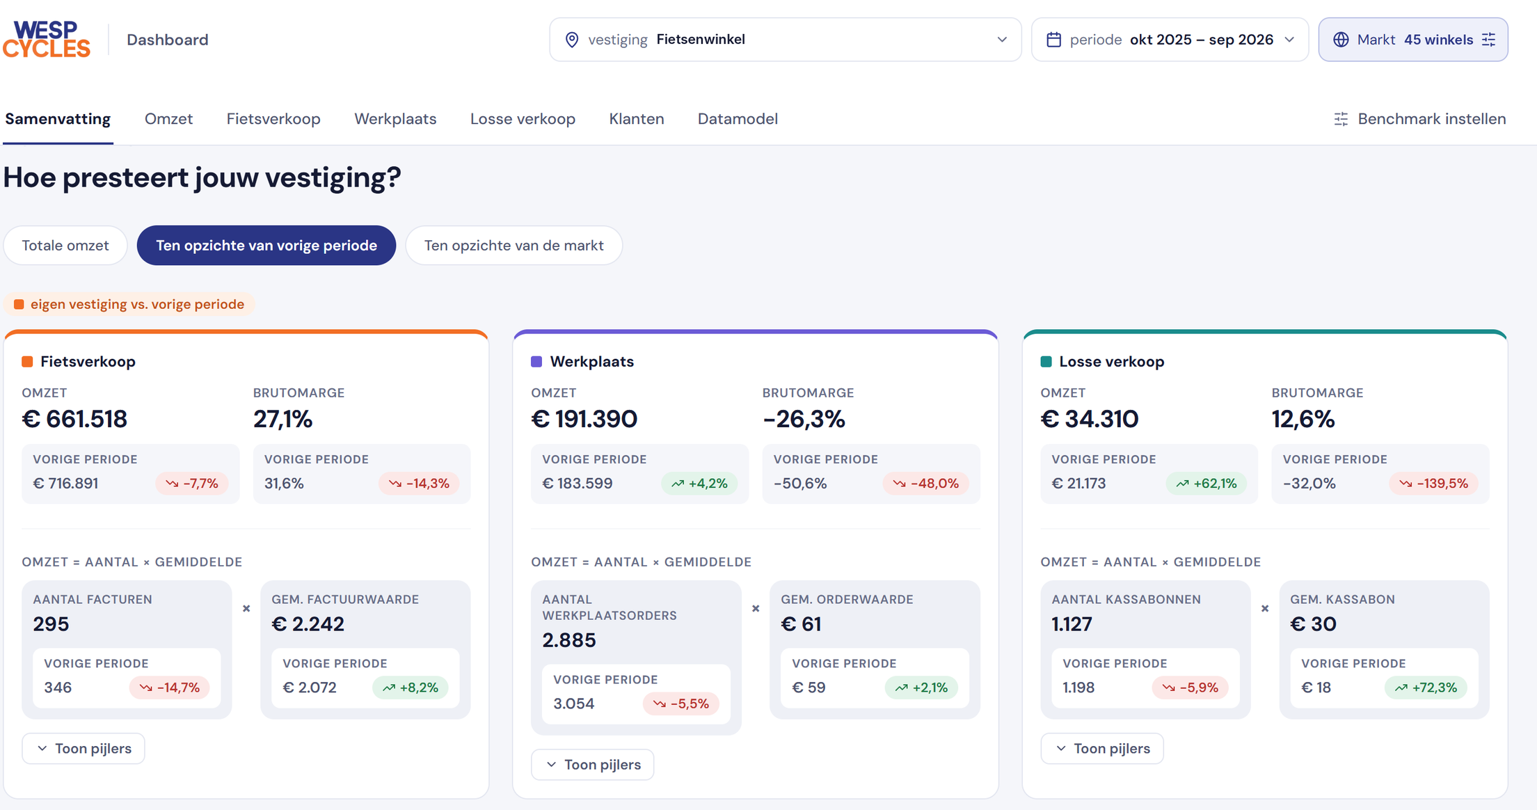Expand Toon pijlers in the Losse verkoop card
The height and width of the screenshot is (810, 1537).
pyautogui.click(x=1102, y=748)
